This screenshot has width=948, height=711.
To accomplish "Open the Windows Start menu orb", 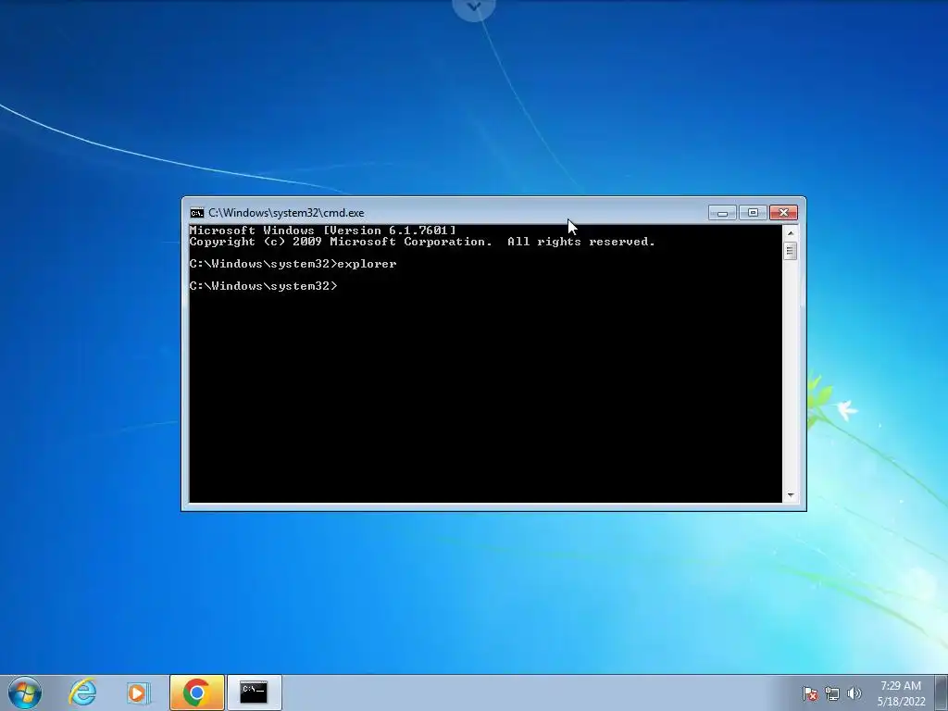I will 25,692.
